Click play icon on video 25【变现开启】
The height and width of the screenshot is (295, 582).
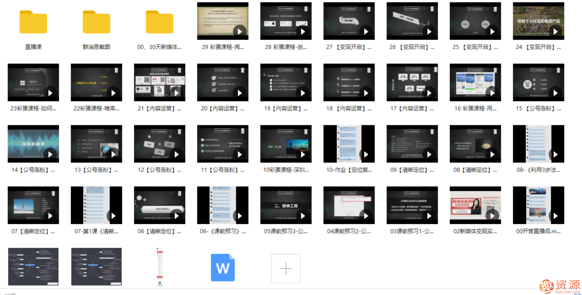click(x=492, y=32)
